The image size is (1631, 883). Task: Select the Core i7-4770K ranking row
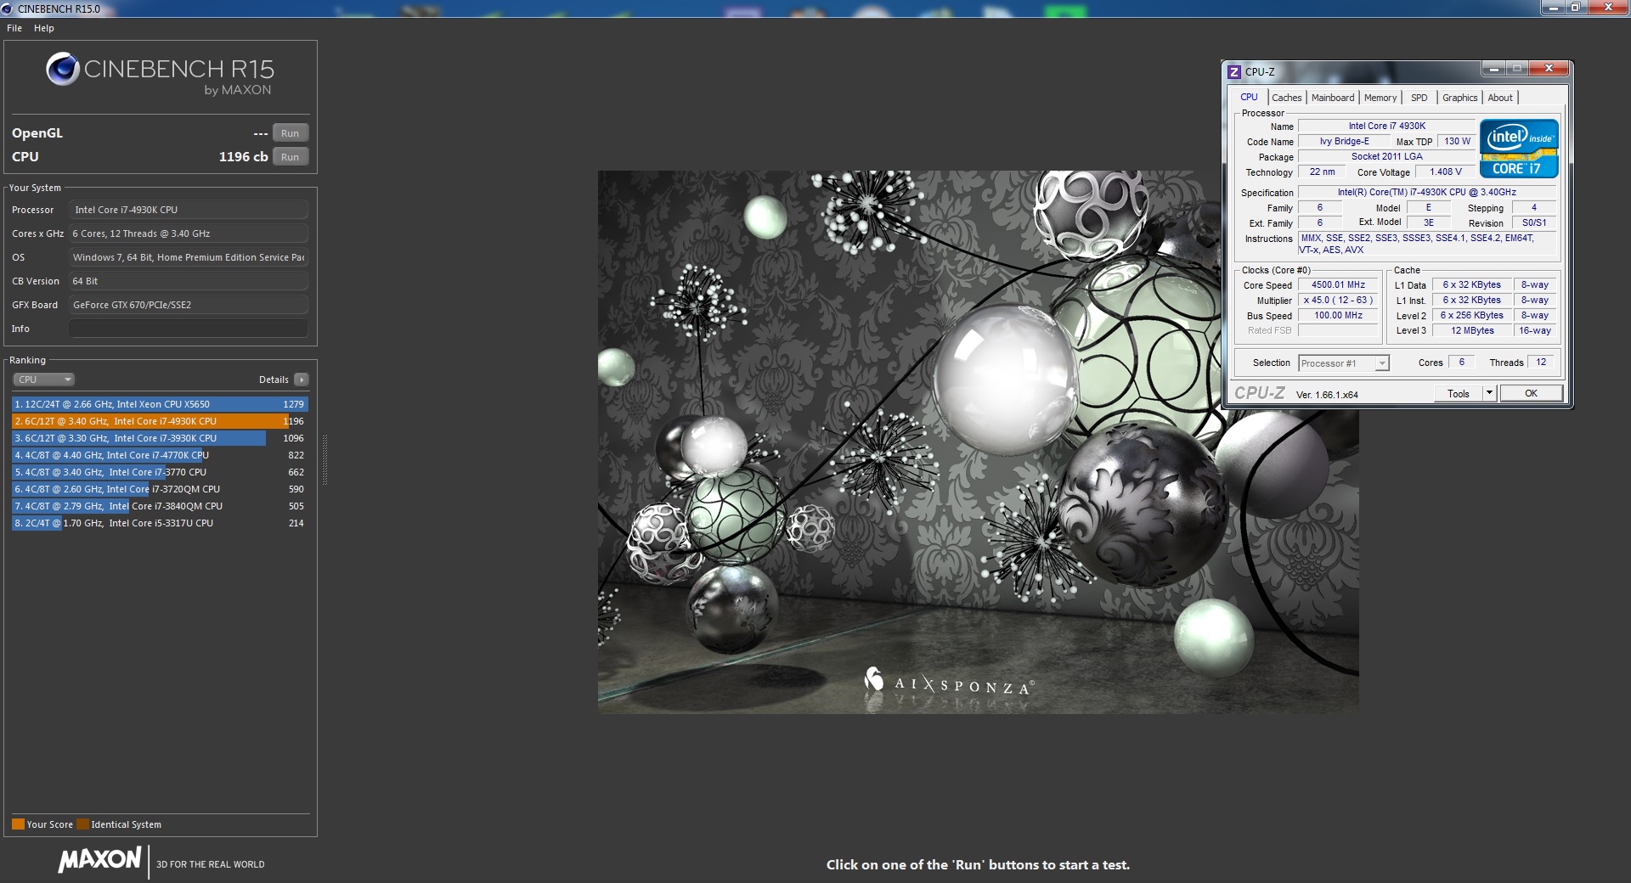point(159,455)
